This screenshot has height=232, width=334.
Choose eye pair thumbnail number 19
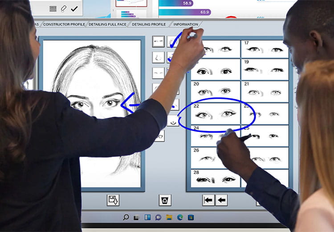(264, 69)
